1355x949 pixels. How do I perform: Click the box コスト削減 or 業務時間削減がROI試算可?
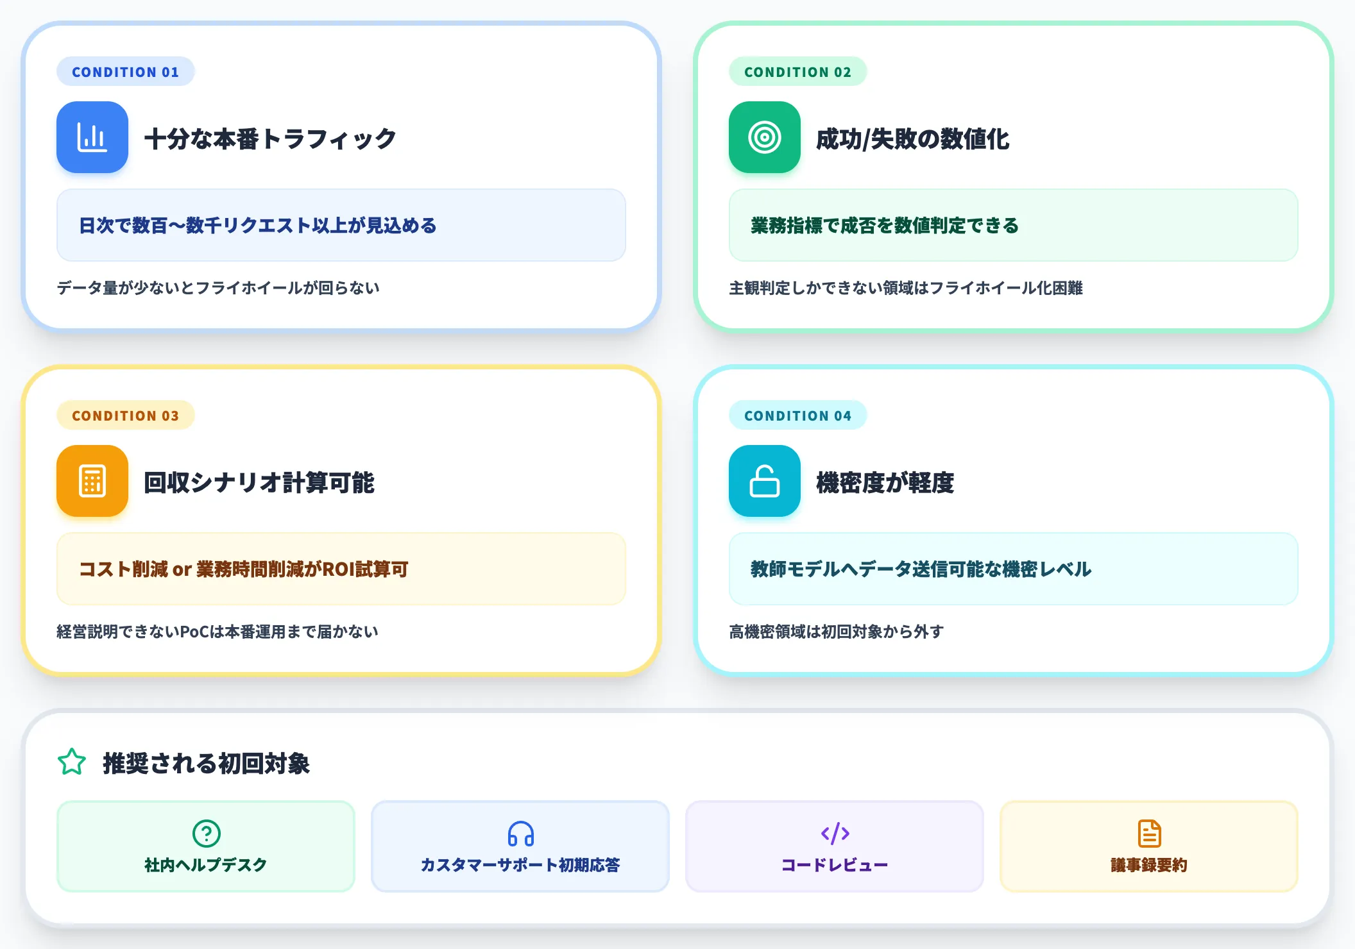click(341, 569)
